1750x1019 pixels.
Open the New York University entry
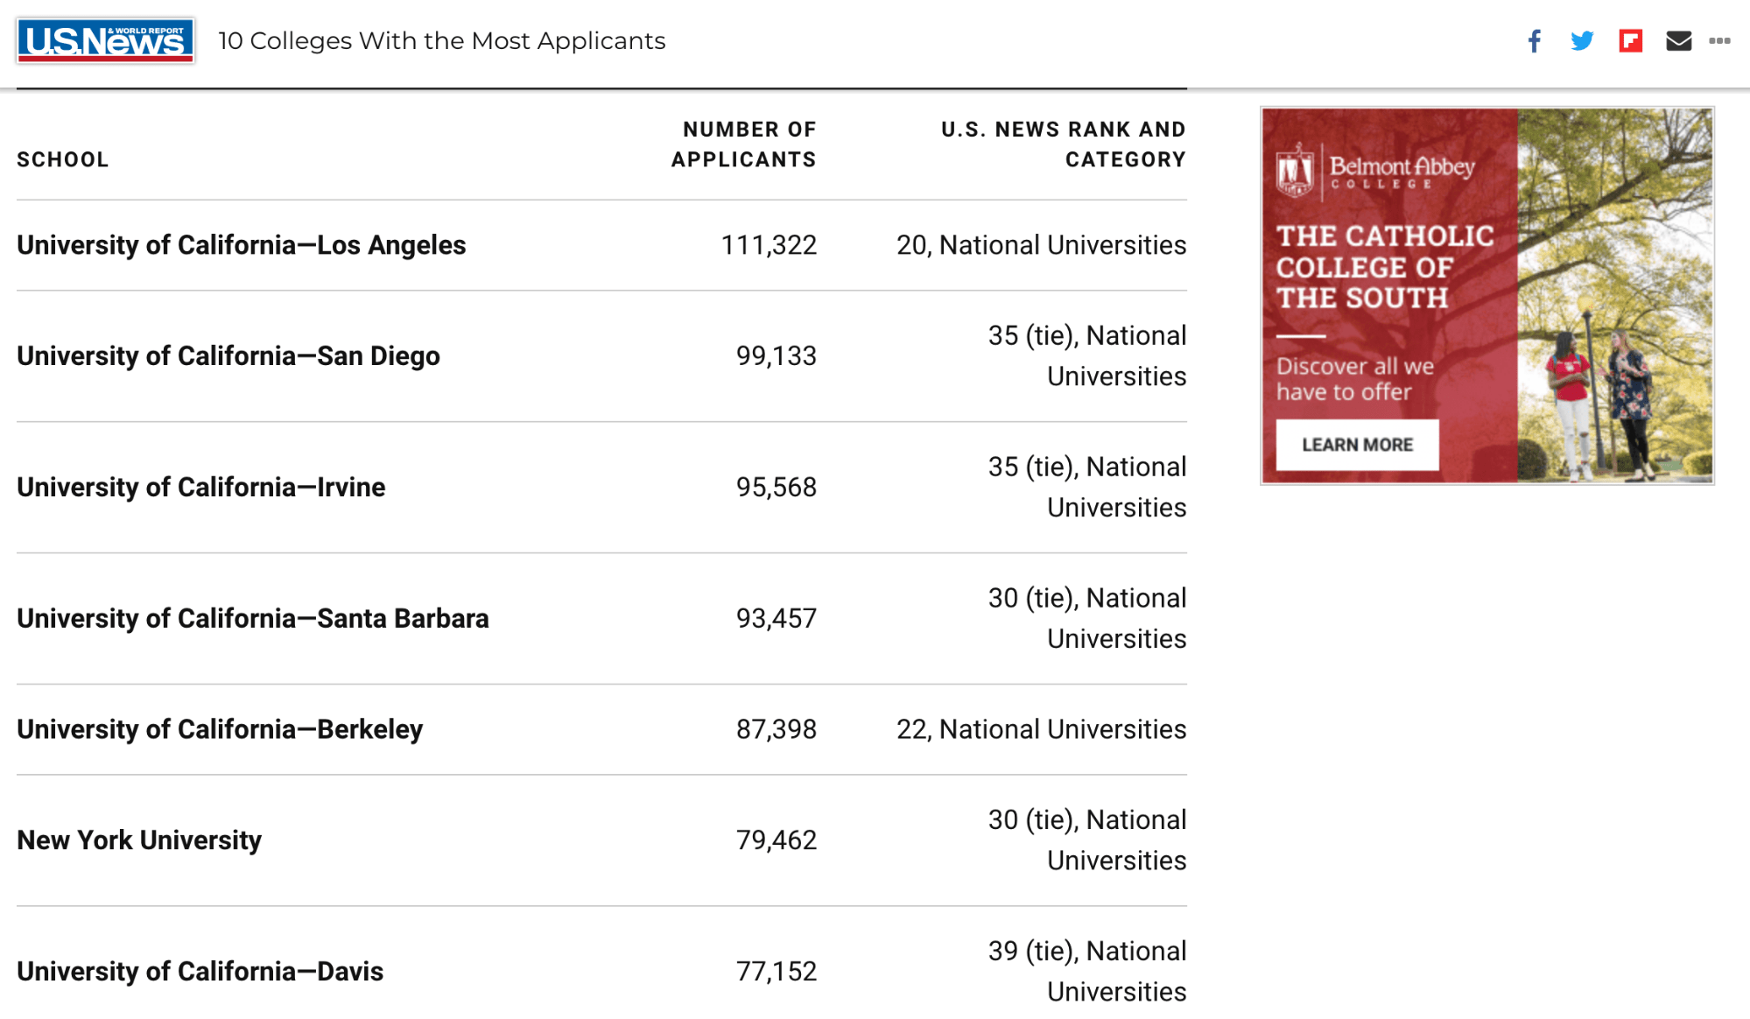pyautogui.click(x=138, y=840)
